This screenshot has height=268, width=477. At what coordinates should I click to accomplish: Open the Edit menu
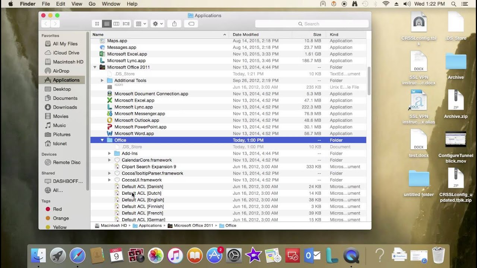point(60,4)
